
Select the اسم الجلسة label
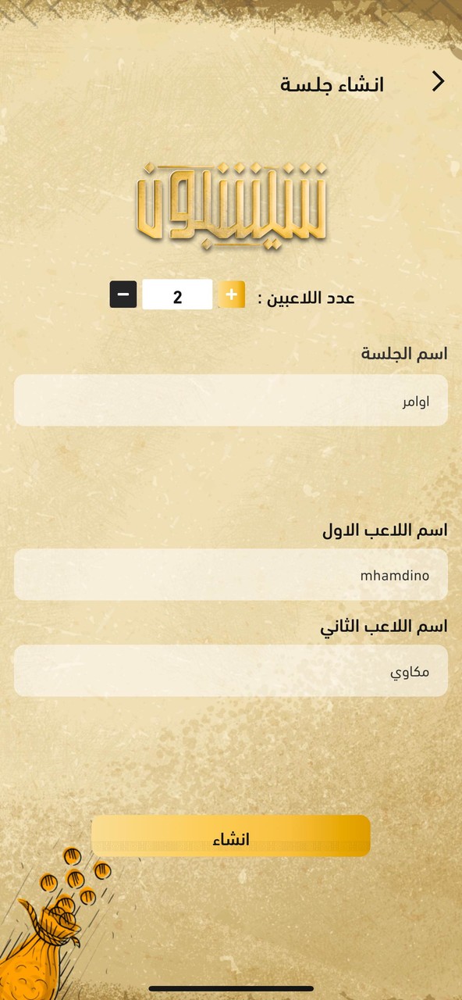(x=403, y=352)
